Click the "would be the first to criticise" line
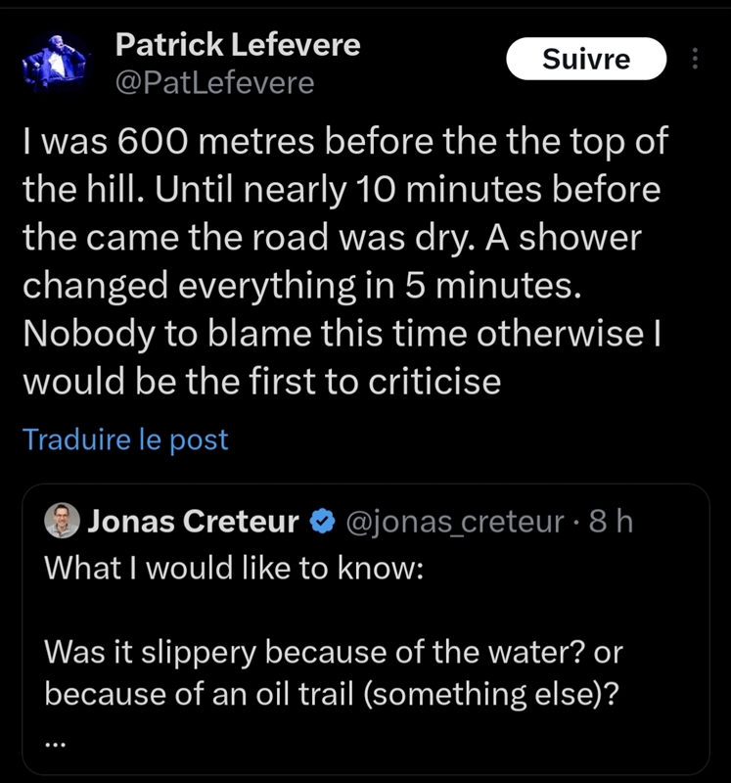The height and width of the screenshot is (783, 731). [261, 381]
